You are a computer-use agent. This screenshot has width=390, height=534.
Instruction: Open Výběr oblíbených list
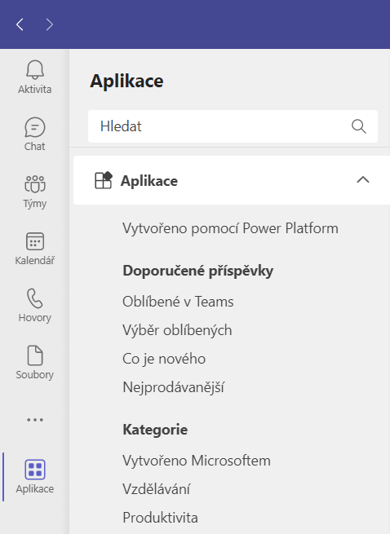coord(177,330)
